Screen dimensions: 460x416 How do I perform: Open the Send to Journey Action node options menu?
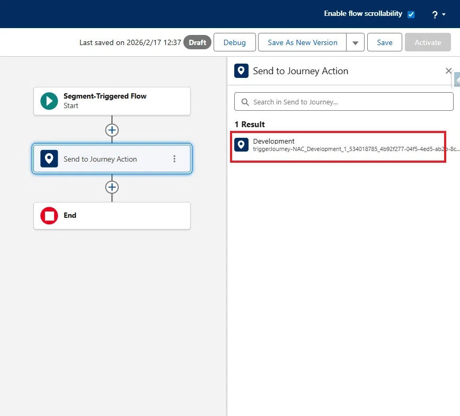tap(174, 158)
